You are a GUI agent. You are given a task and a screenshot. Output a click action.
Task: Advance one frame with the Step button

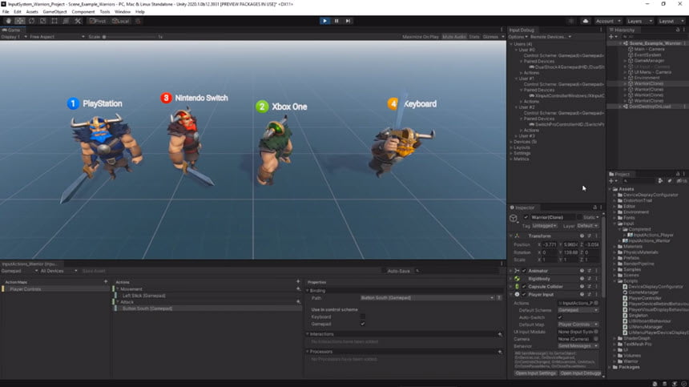coord(348,21)
